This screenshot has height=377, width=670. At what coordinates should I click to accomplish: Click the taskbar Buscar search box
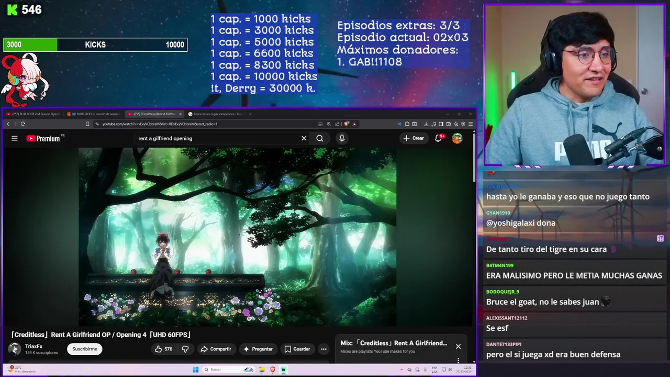pyautogui.click(x=229, y=370)
